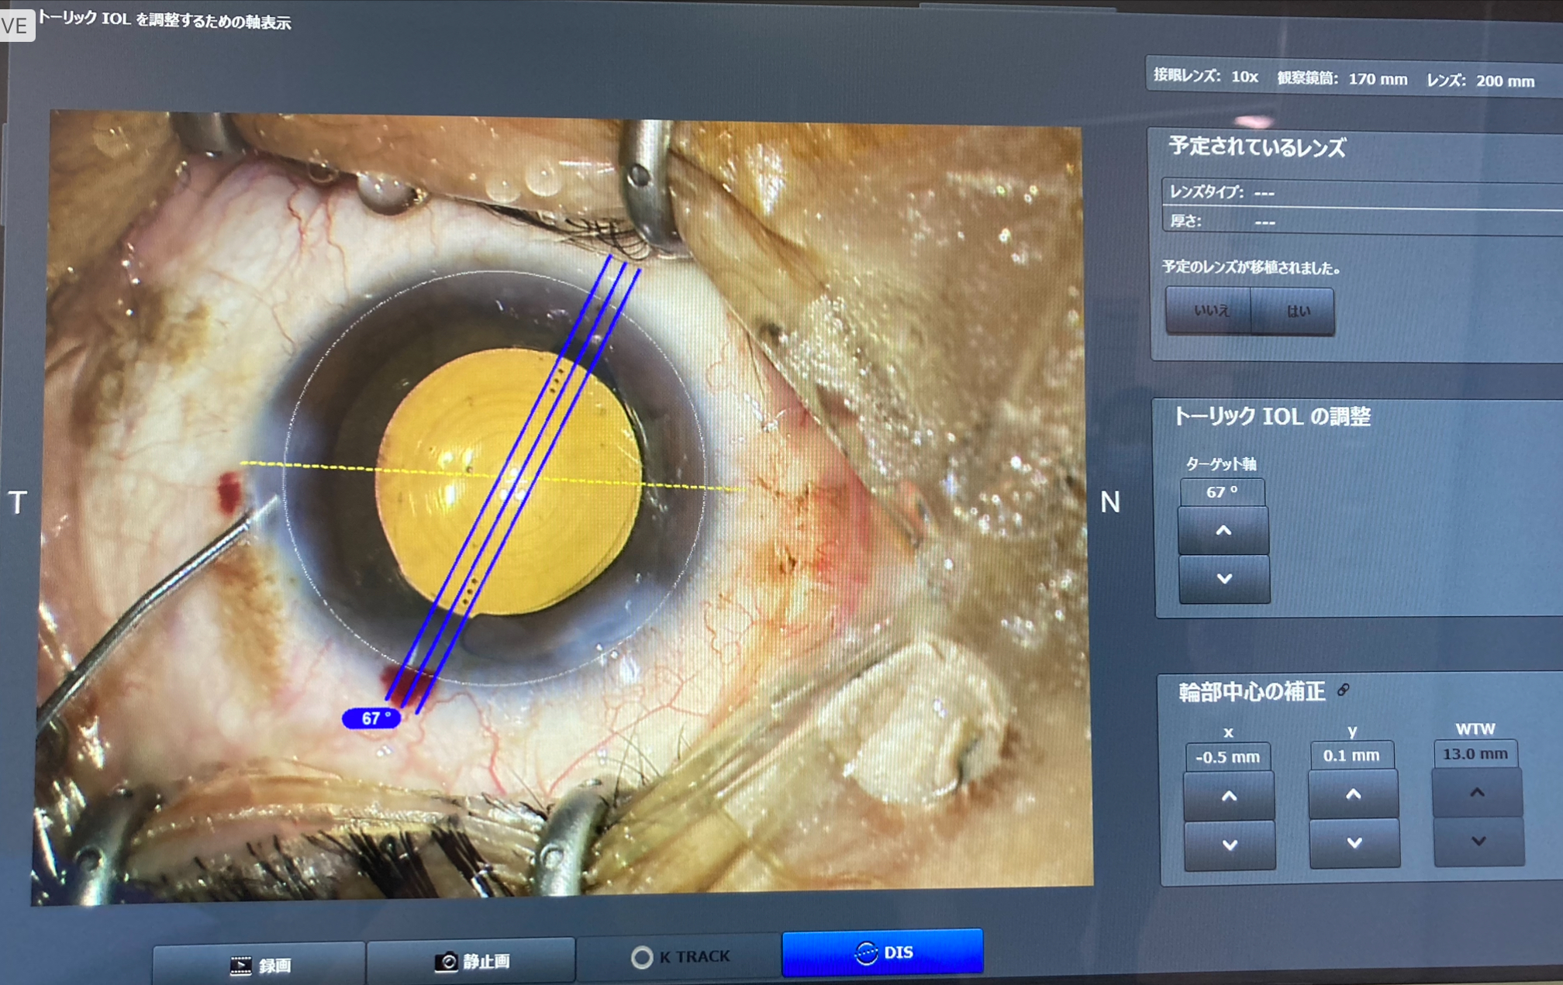The height and width of the screenshot is (985, 1563).
Task: Click the 観察鏡筒 170 mm setting text
Action: (1342, 78)
